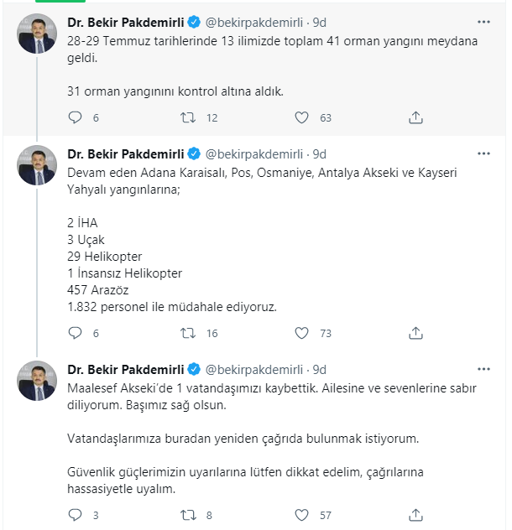Viewport: 512px width, 530px height.
Task: Open @bekirpakdemirli handle on second tweet
Action: [254, 154]
